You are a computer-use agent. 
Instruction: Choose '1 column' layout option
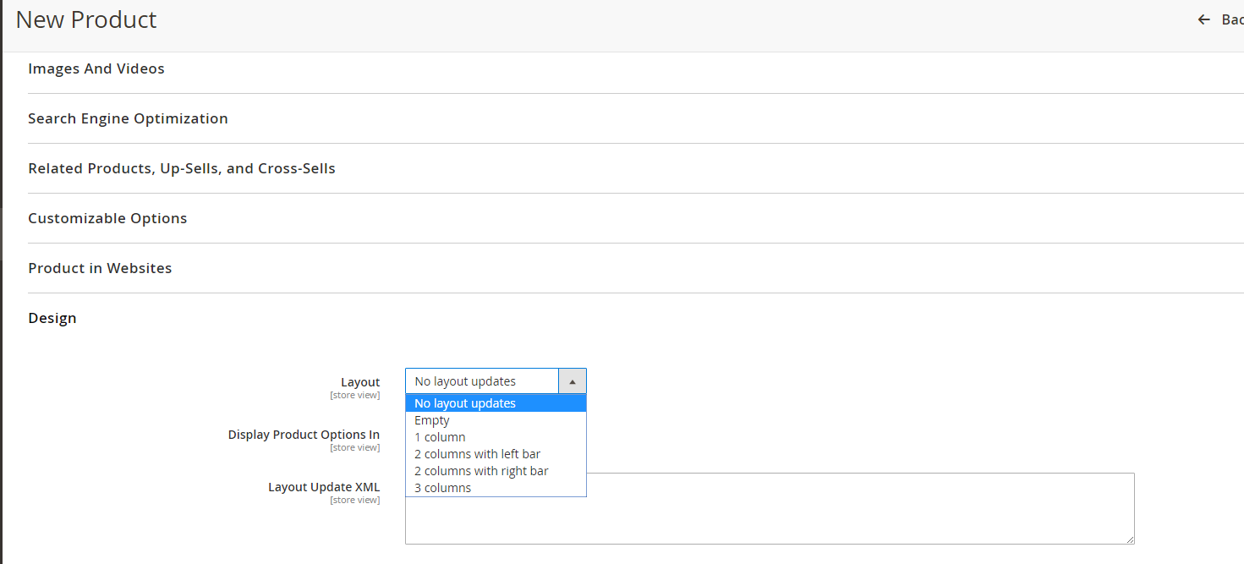[440, 437]
